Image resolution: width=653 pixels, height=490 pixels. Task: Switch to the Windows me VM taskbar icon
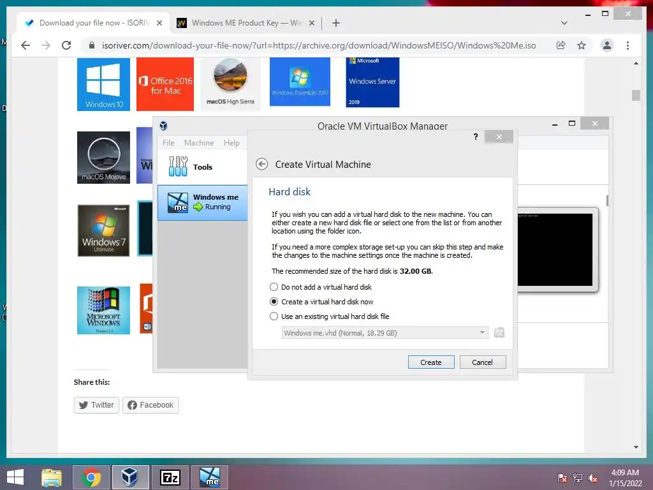(x=209, y=477)
